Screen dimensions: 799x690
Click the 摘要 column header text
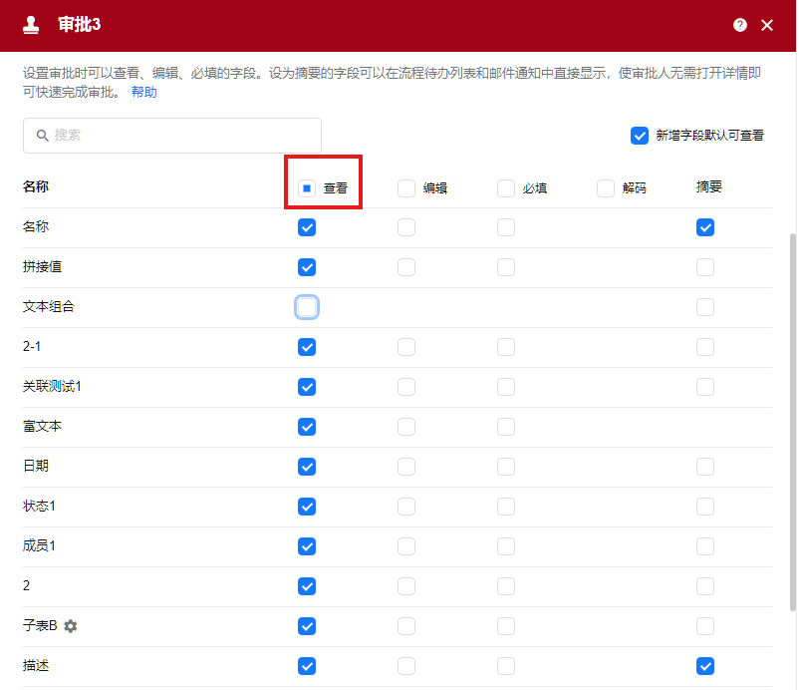click(708, 186)
